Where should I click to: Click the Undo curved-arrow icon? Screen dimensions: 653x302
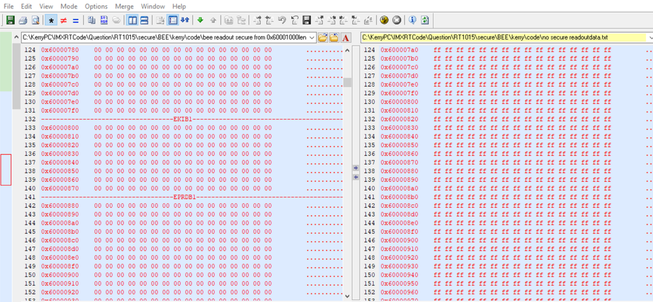[282, 20]
